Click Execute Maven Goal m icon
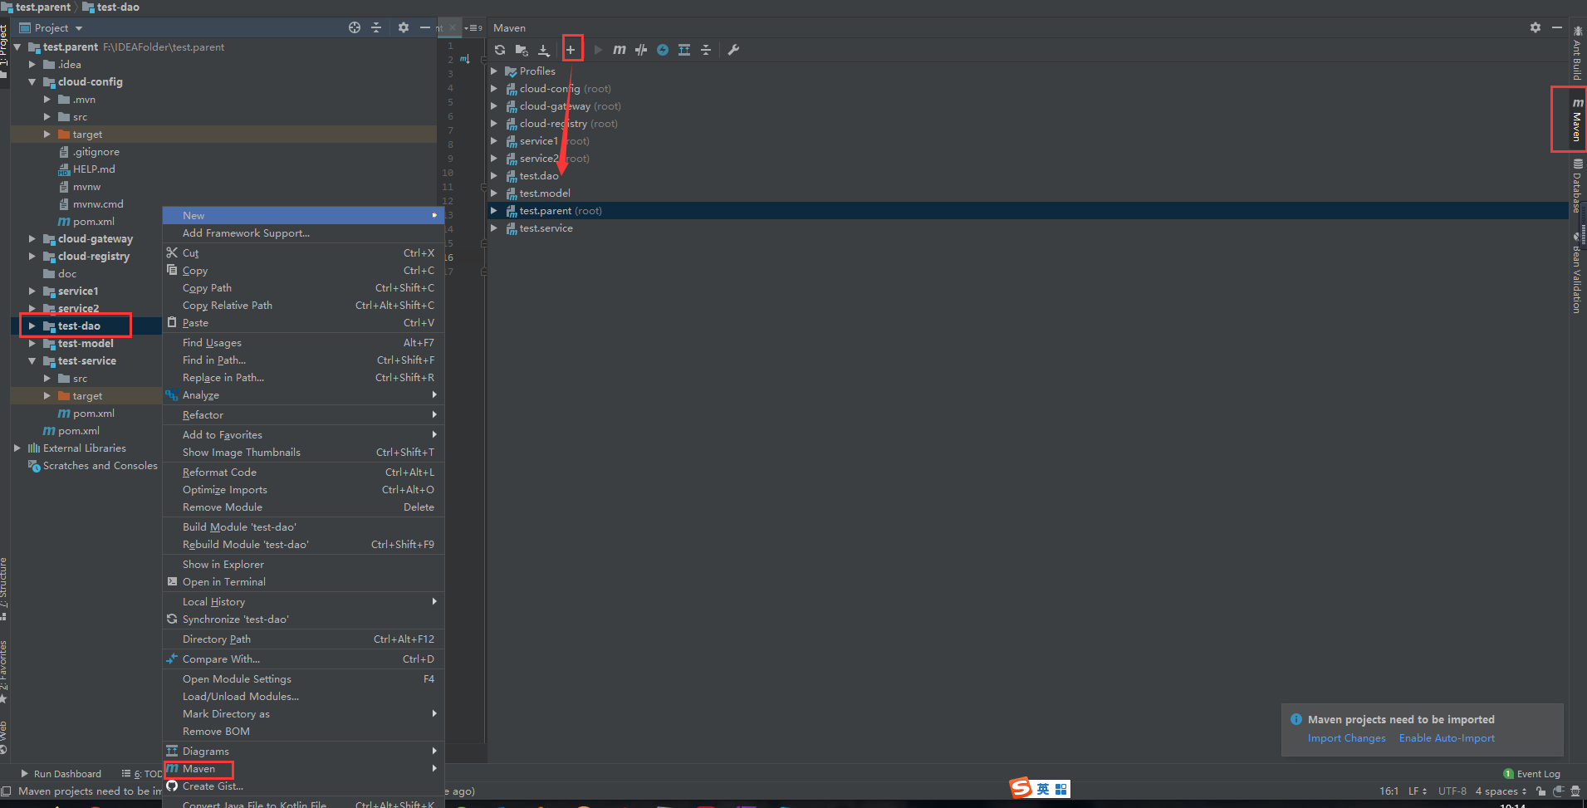 [x=620, y=50]
